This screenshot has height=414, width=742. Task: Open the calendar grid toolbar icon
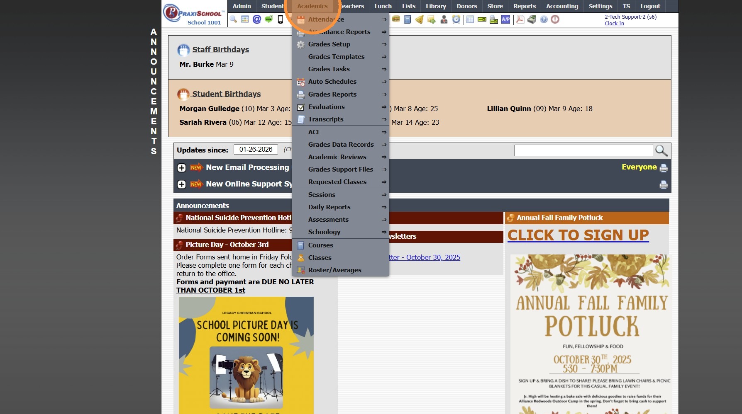[245, 19]
